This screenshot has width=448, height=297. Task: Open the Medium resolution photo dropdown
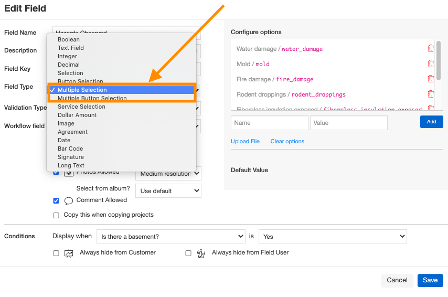point(168,174)
